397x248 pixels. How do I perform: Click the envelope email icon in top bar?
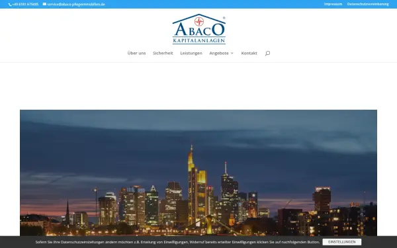44,4
